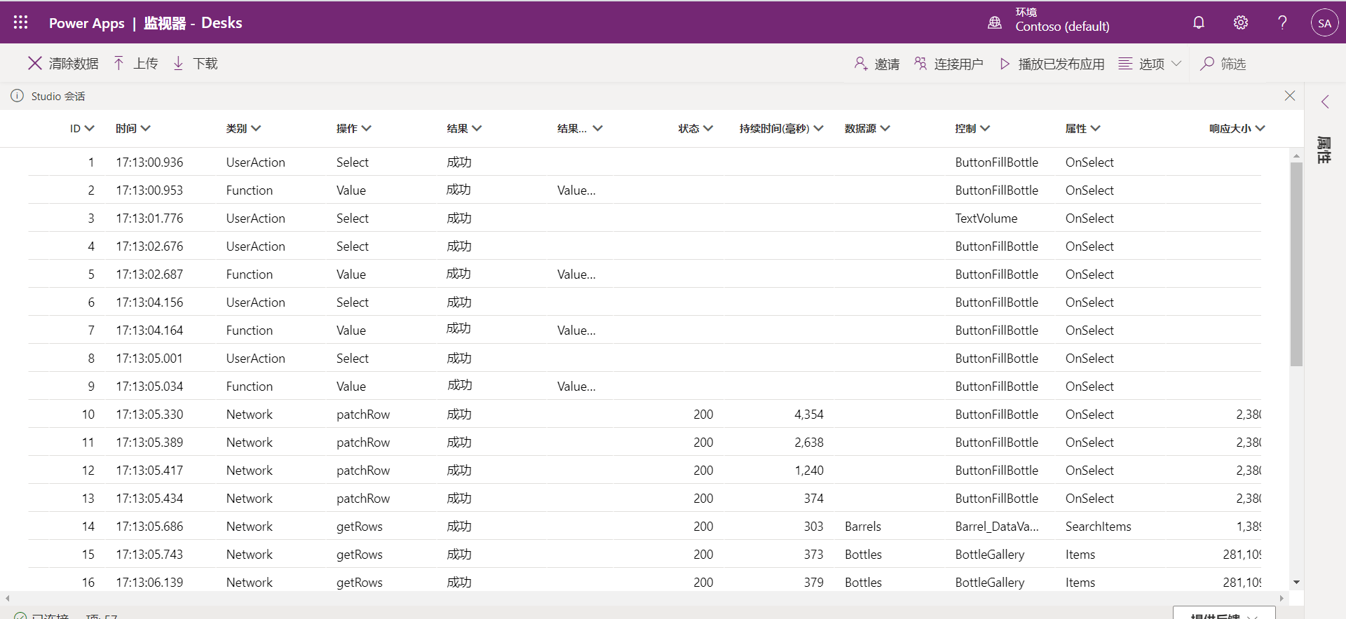Click Barrels data source cell
The height and width of the screenshot is (619, 1346).
[863, 527]
